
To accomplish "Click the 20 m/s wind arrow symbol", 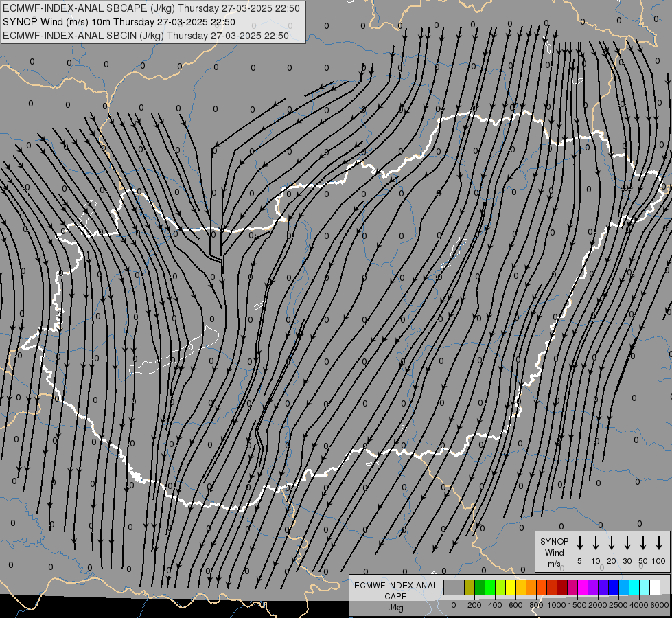I will [x=611, y=543].
